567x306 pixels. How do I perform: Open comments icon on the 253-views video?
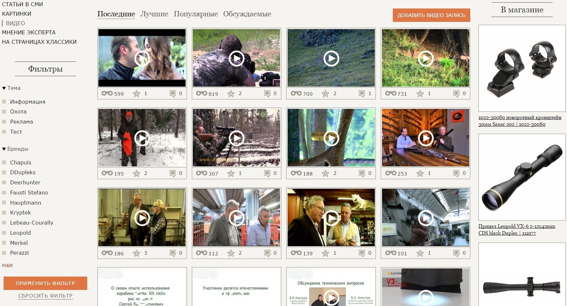pyautogui.click(x=456, y=174)
